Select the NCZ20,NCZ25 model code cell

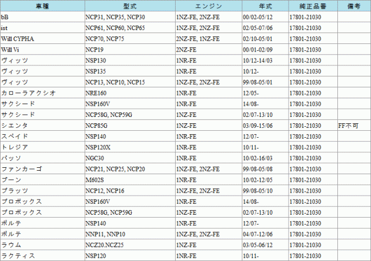pyautogui.click(x=104, y=245)
